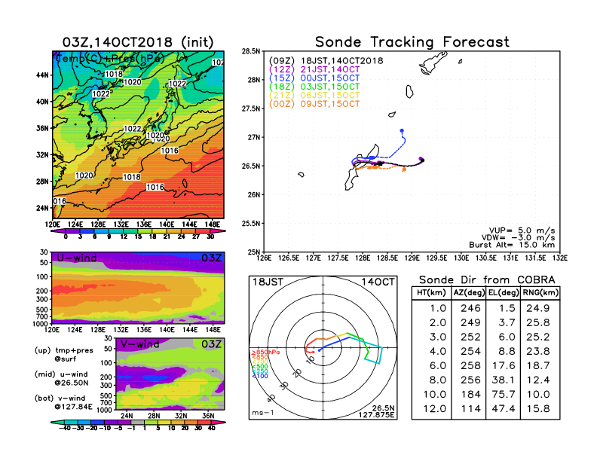Click the '18JST' label in hodograph
The height and width of the screenshot is (461, 597).
[x=268, y=282]
